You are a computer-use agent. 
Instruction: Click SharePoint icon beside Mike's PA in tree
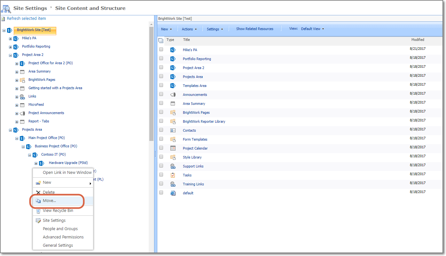(16, 38)
